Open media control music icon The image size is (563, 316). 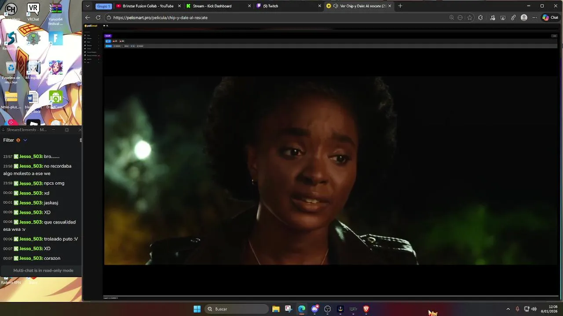click(492, 18)
